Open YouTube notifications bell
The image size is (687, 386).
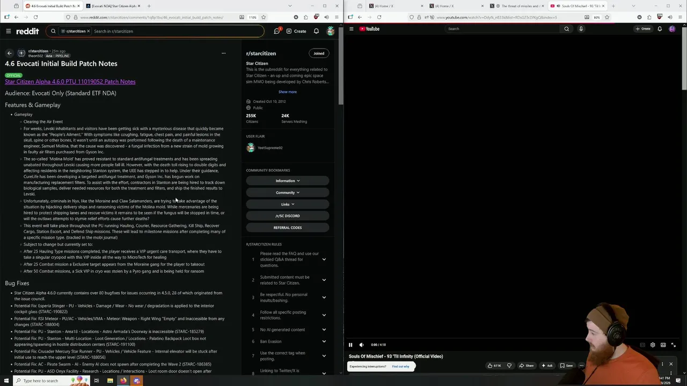[x=660, y=29]
